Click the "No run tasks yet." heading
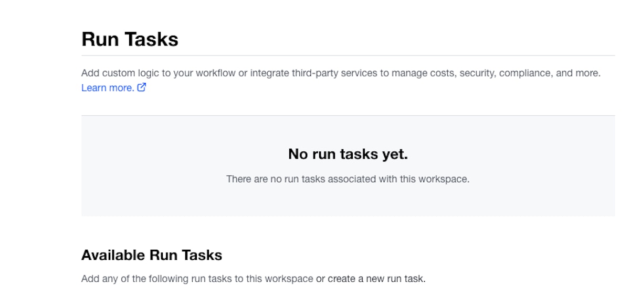The width and height of the screenshot is (630, 299). point(348,154)
